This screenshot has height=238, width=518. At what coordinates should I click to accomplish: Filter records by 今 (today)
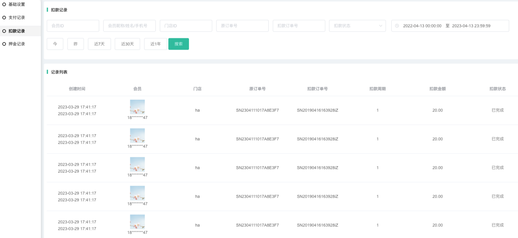[55, 44]
